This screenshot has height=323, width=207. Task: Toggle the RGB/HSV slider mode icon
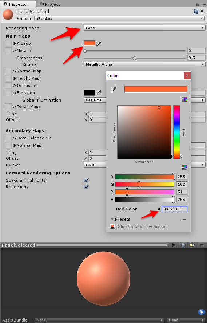click(x=184, y=167)
